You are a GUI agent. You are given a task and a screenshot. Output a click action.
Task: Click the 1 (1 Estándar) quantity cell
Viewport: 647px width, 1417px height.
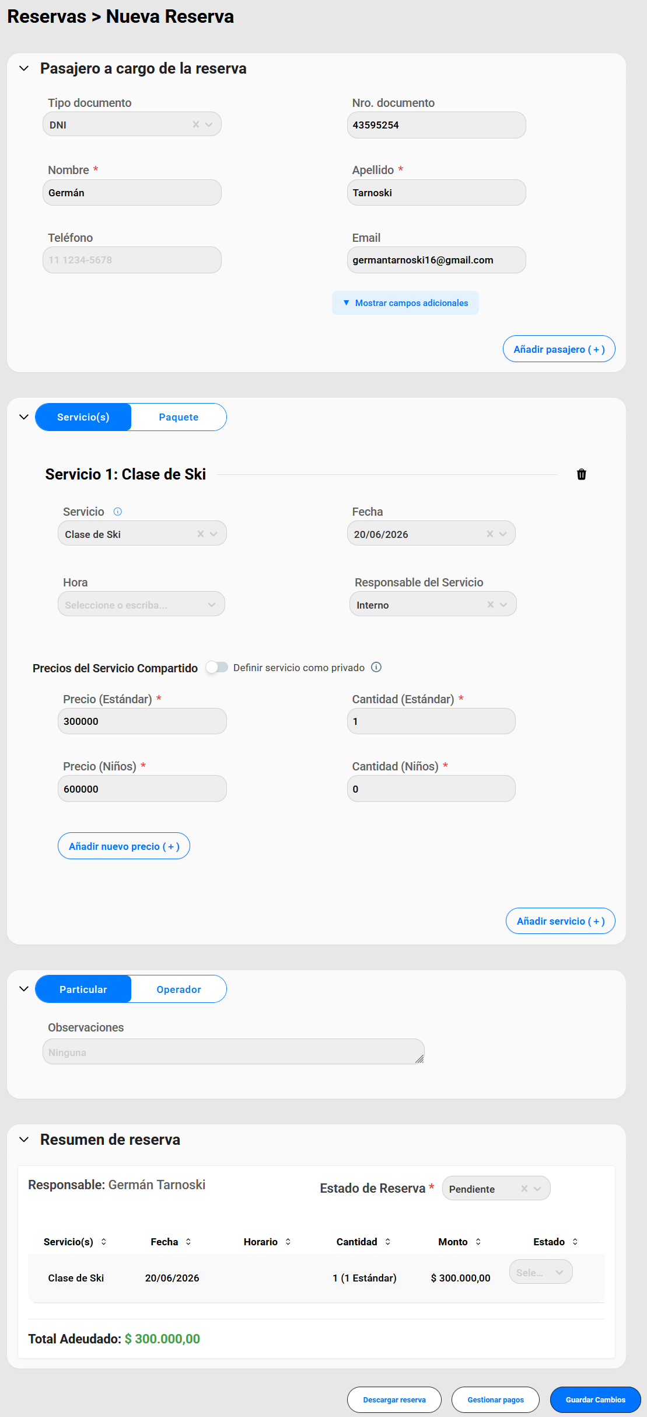365,1278
